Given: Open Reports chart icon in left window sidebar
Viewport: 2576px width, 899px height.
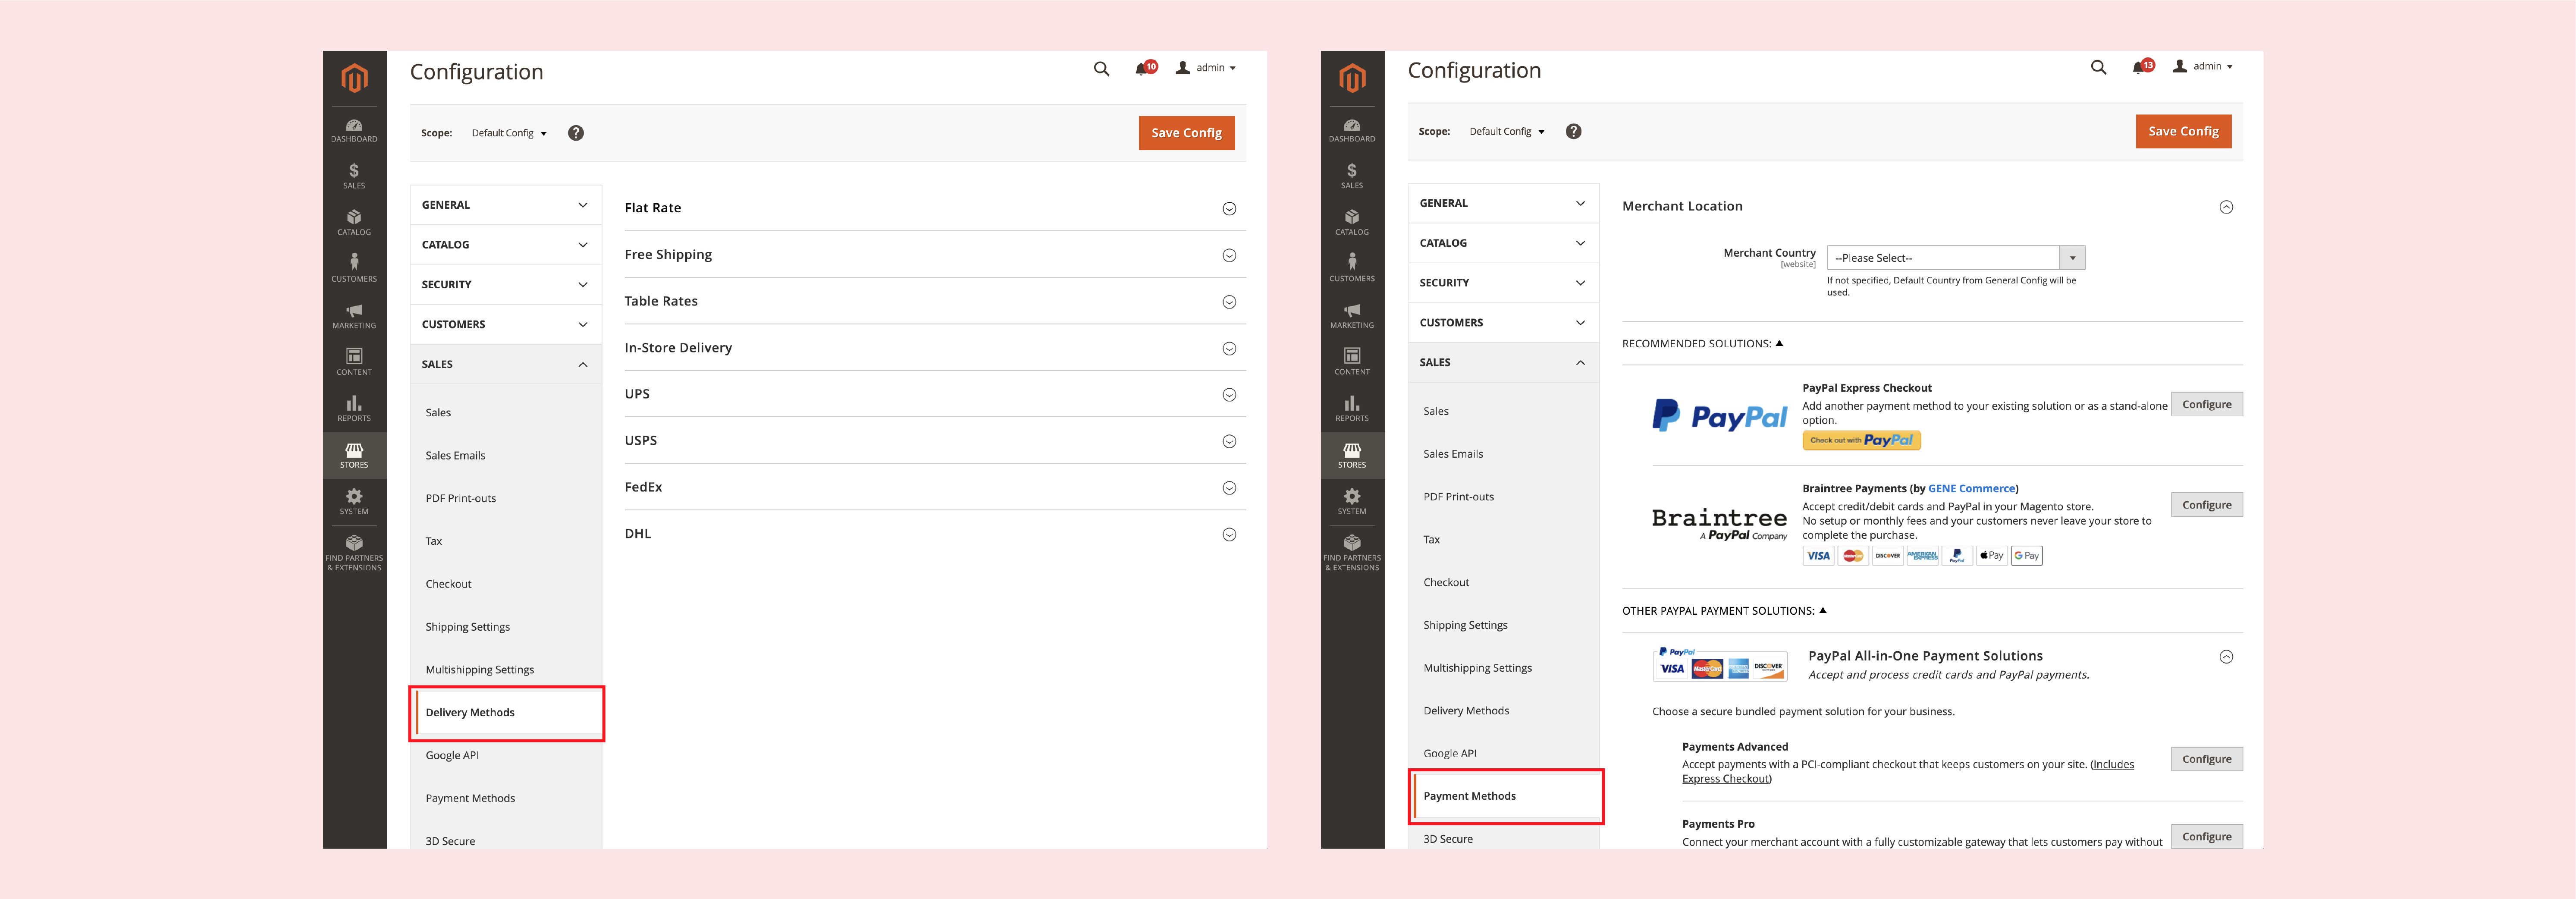Looking at the screenshot, I should click(x=354, y=409).
